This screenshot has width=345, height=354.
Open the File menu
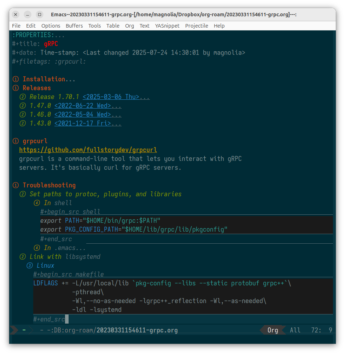point(16,26)
